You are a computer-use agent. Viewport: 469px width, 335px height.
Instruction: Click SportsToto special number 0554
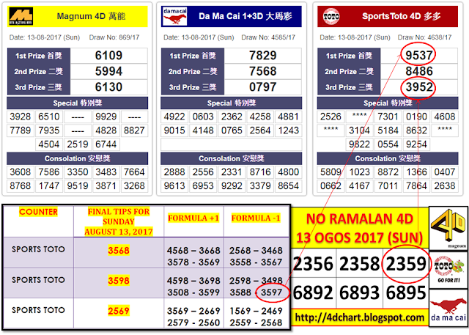click(388, 144)
